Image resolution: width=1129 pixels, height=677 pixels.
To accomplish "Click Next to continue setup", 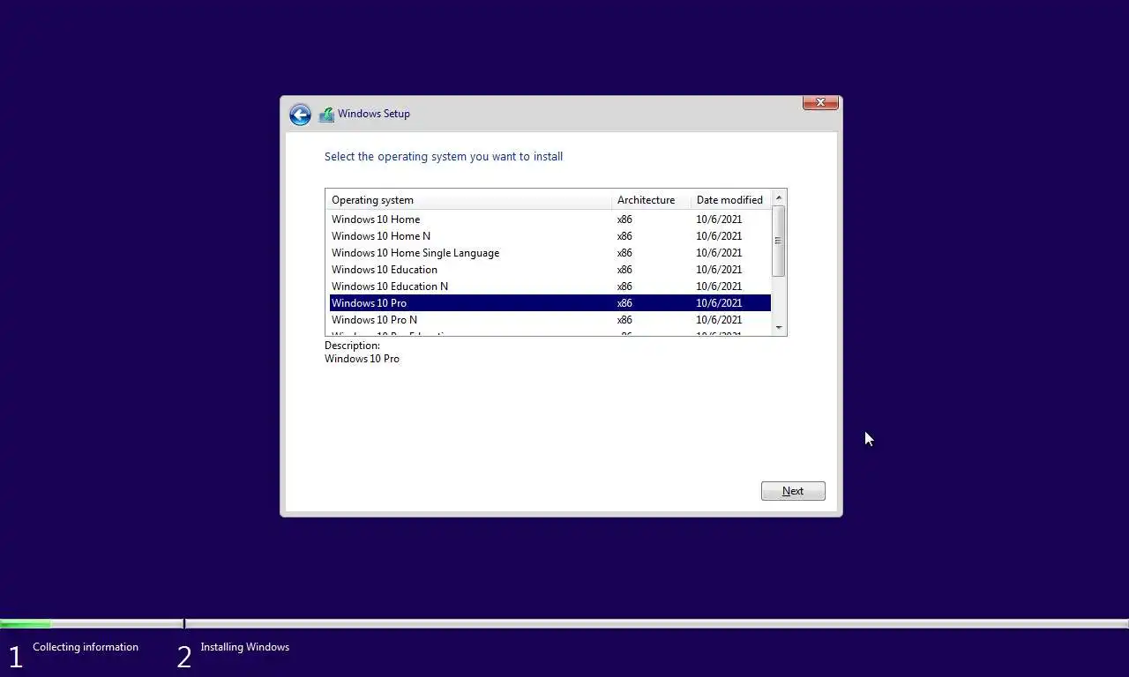I will click(x=793, y=491).
